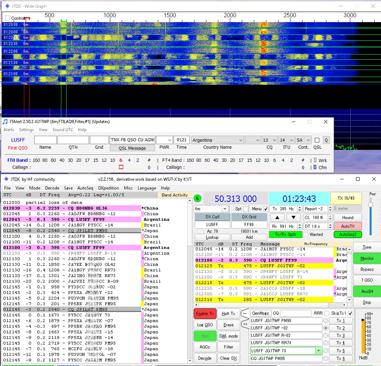Click the green S status indicator

[197, 198]
